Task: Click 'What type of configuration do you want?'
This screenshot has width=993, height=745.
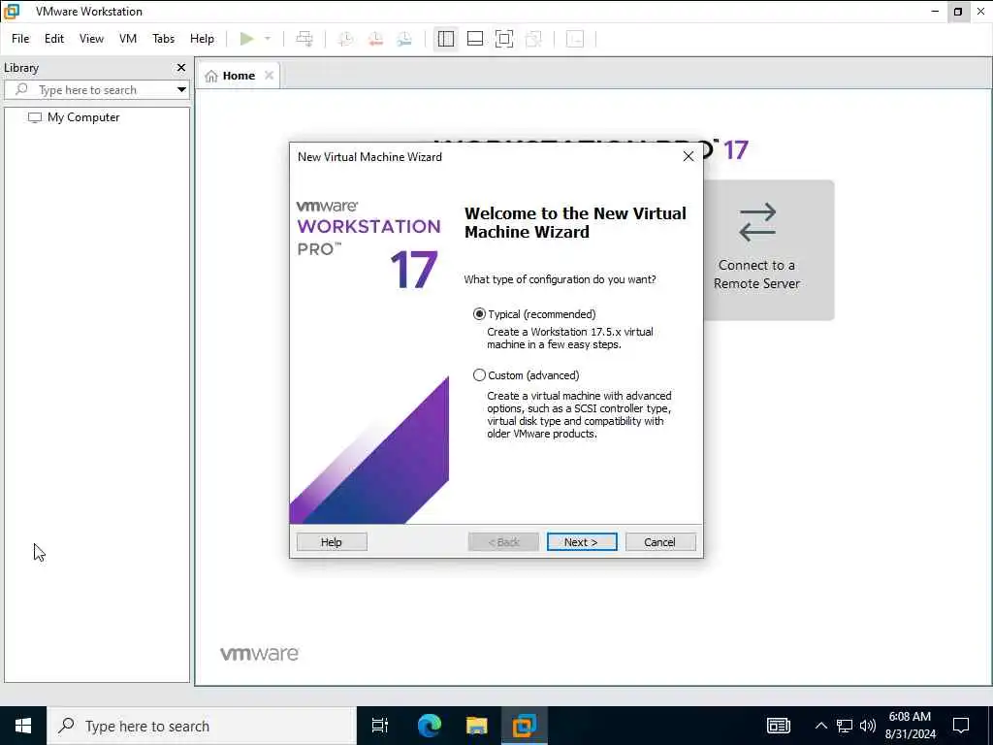Action: (x=560, y=279)
